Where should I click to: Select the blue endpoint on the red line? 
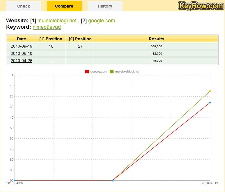click(210, 102)
